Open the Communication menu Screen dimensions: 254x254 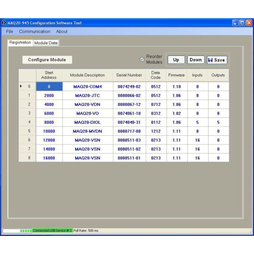tap(34, 32)
